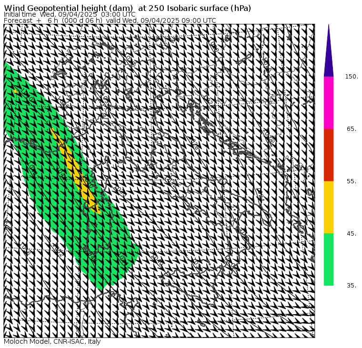
Task: Click the "35." colorbar label
Action: click(352, 286)
